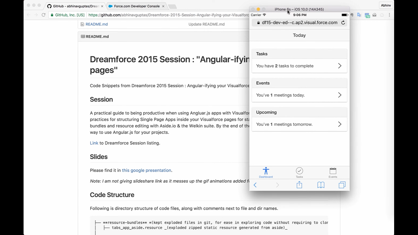Open the Dashboard icon in the mobile app
Screen dimensions: 418x235
tap(266, 172)
